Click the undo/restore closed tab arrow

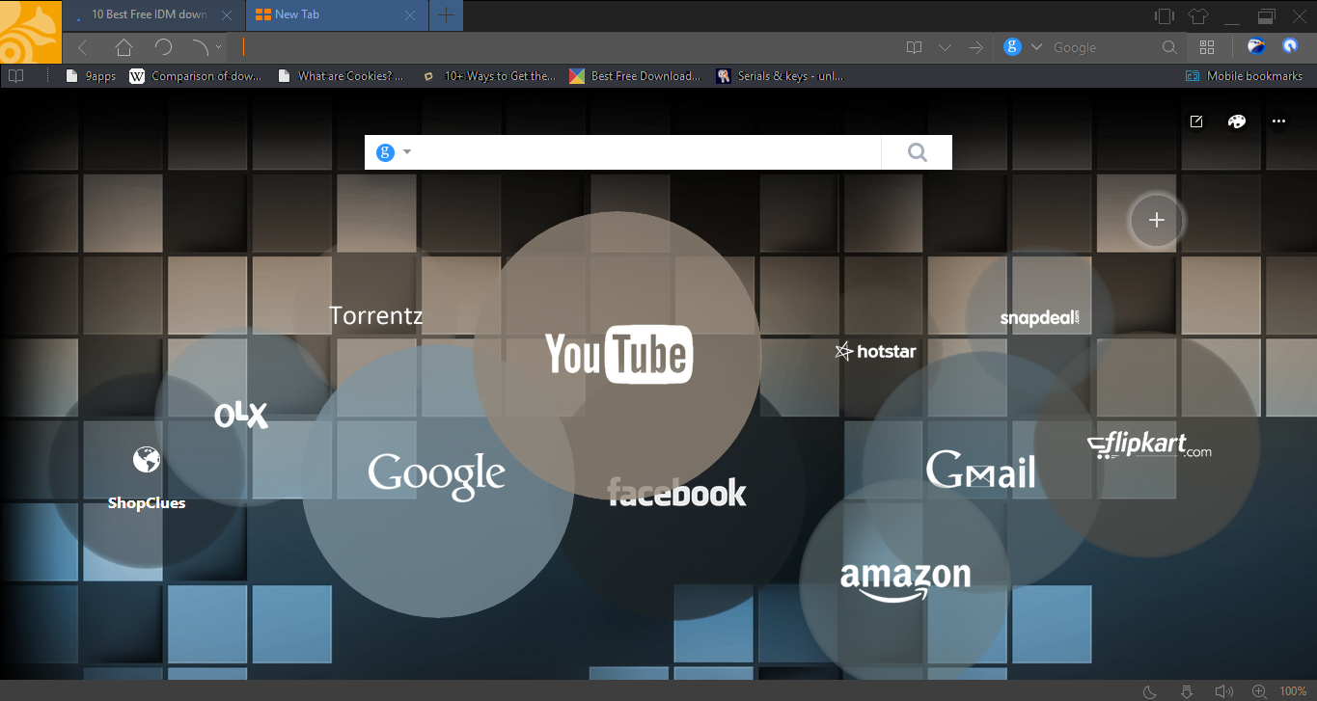point(200,47)
